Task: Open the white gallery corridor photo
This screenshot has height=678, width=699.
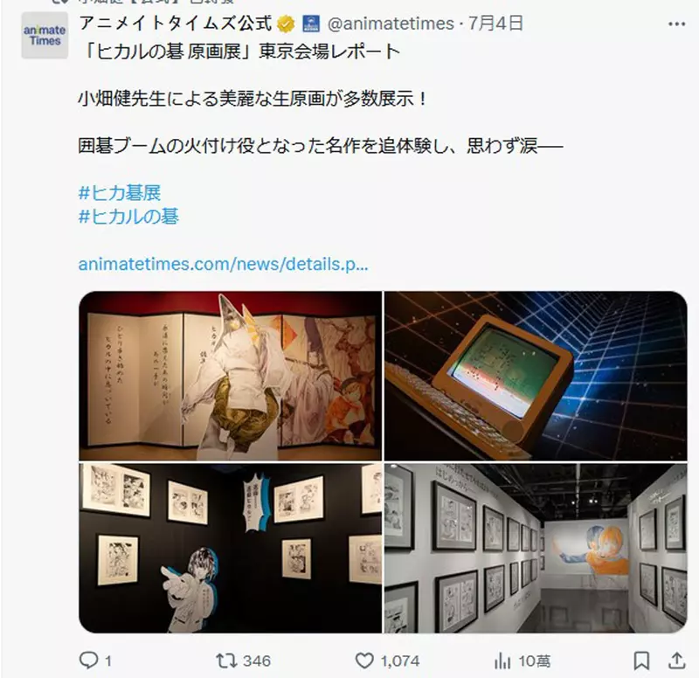Action: (536, 548)
